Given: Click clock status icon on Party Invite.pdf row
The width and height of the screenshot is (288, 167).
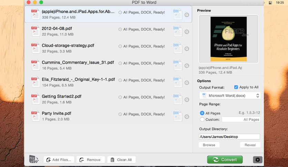Looking at the screenshot, I should [120, 114].
